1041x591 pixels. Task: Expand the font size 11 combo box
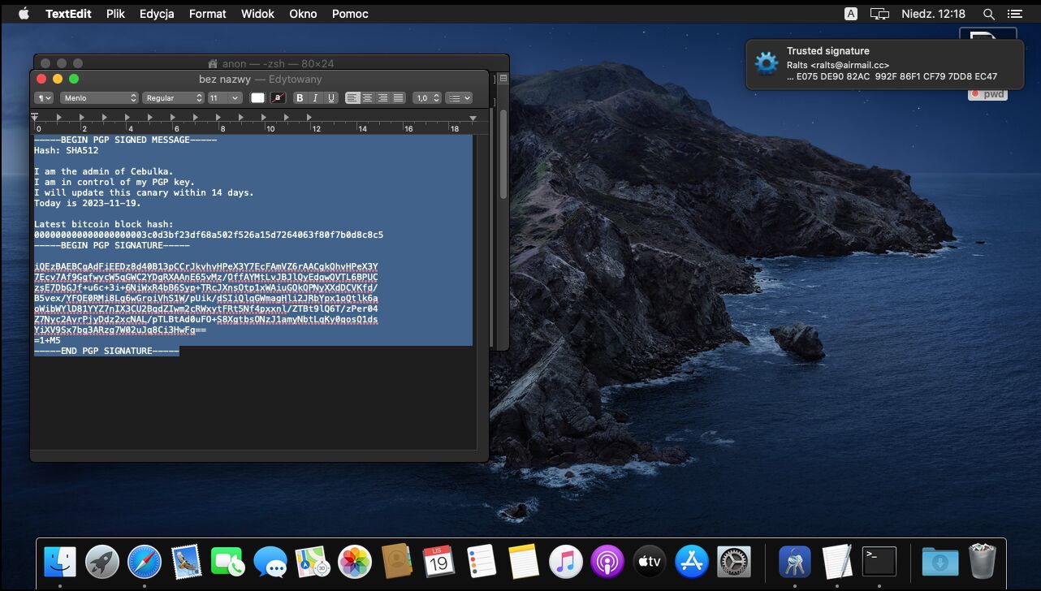pyautogui.click(x=235, y=98)
